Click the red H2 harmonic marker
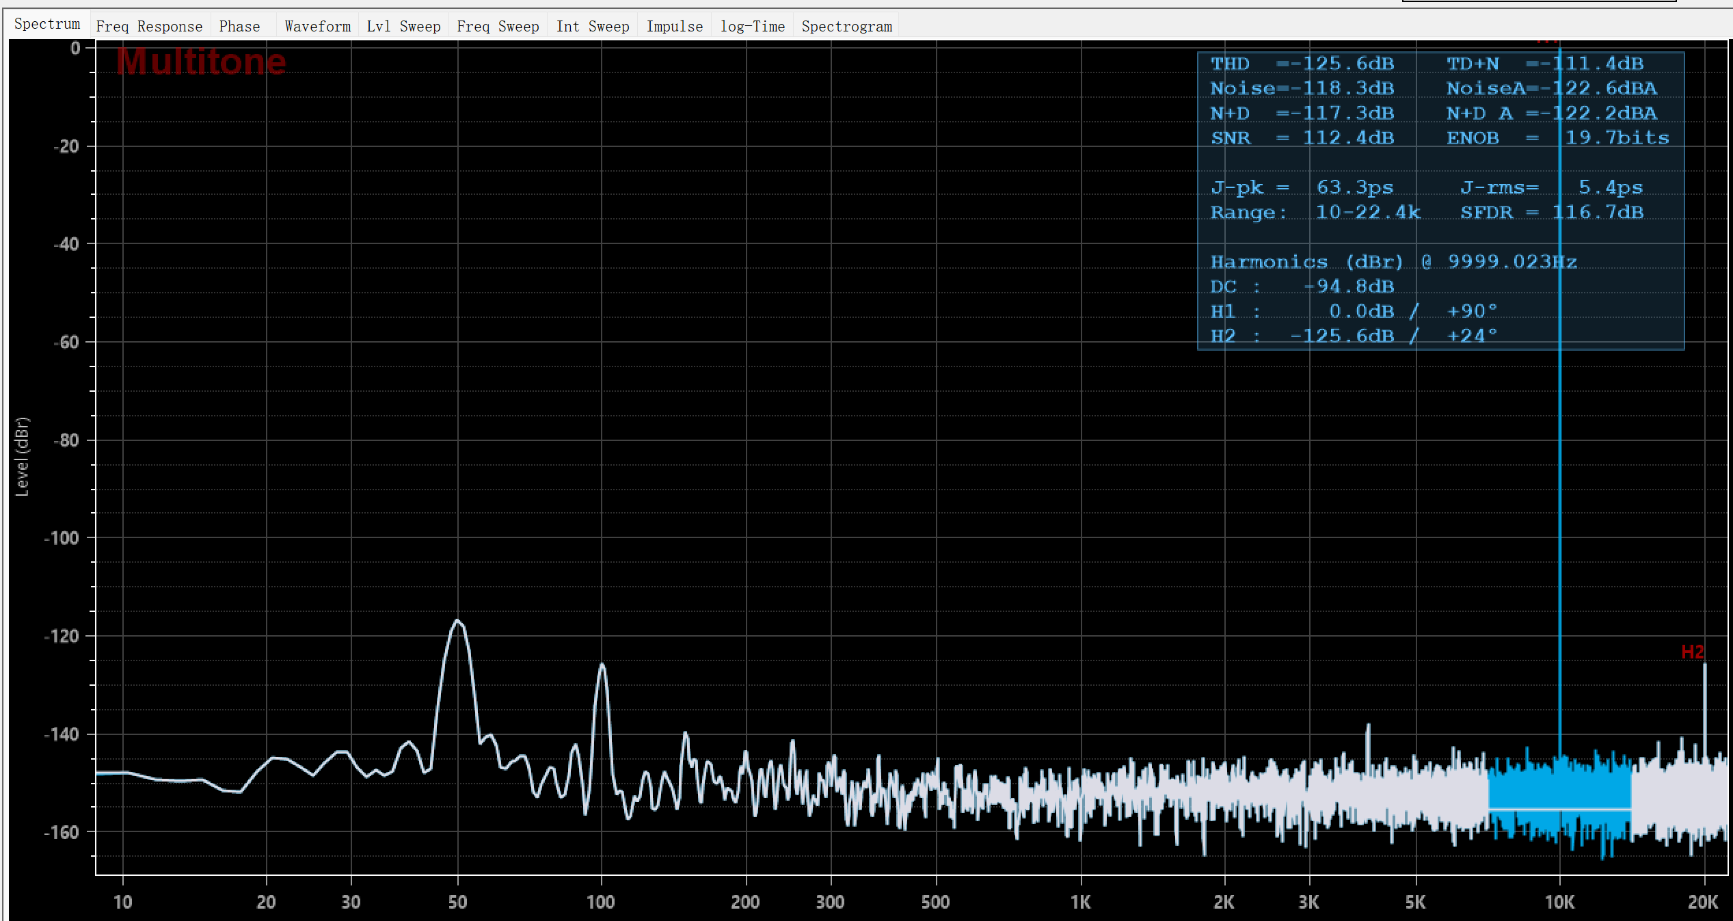The width and height of the screenshot is (1733, 921). click(1692, 652)
